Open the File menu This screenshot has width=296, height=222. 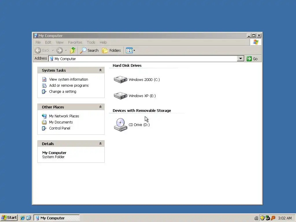tap(38, 42)
